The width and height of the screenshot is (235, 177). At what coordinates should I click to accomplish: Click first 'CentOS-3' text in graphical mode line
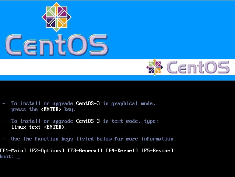tap(88, 103)
